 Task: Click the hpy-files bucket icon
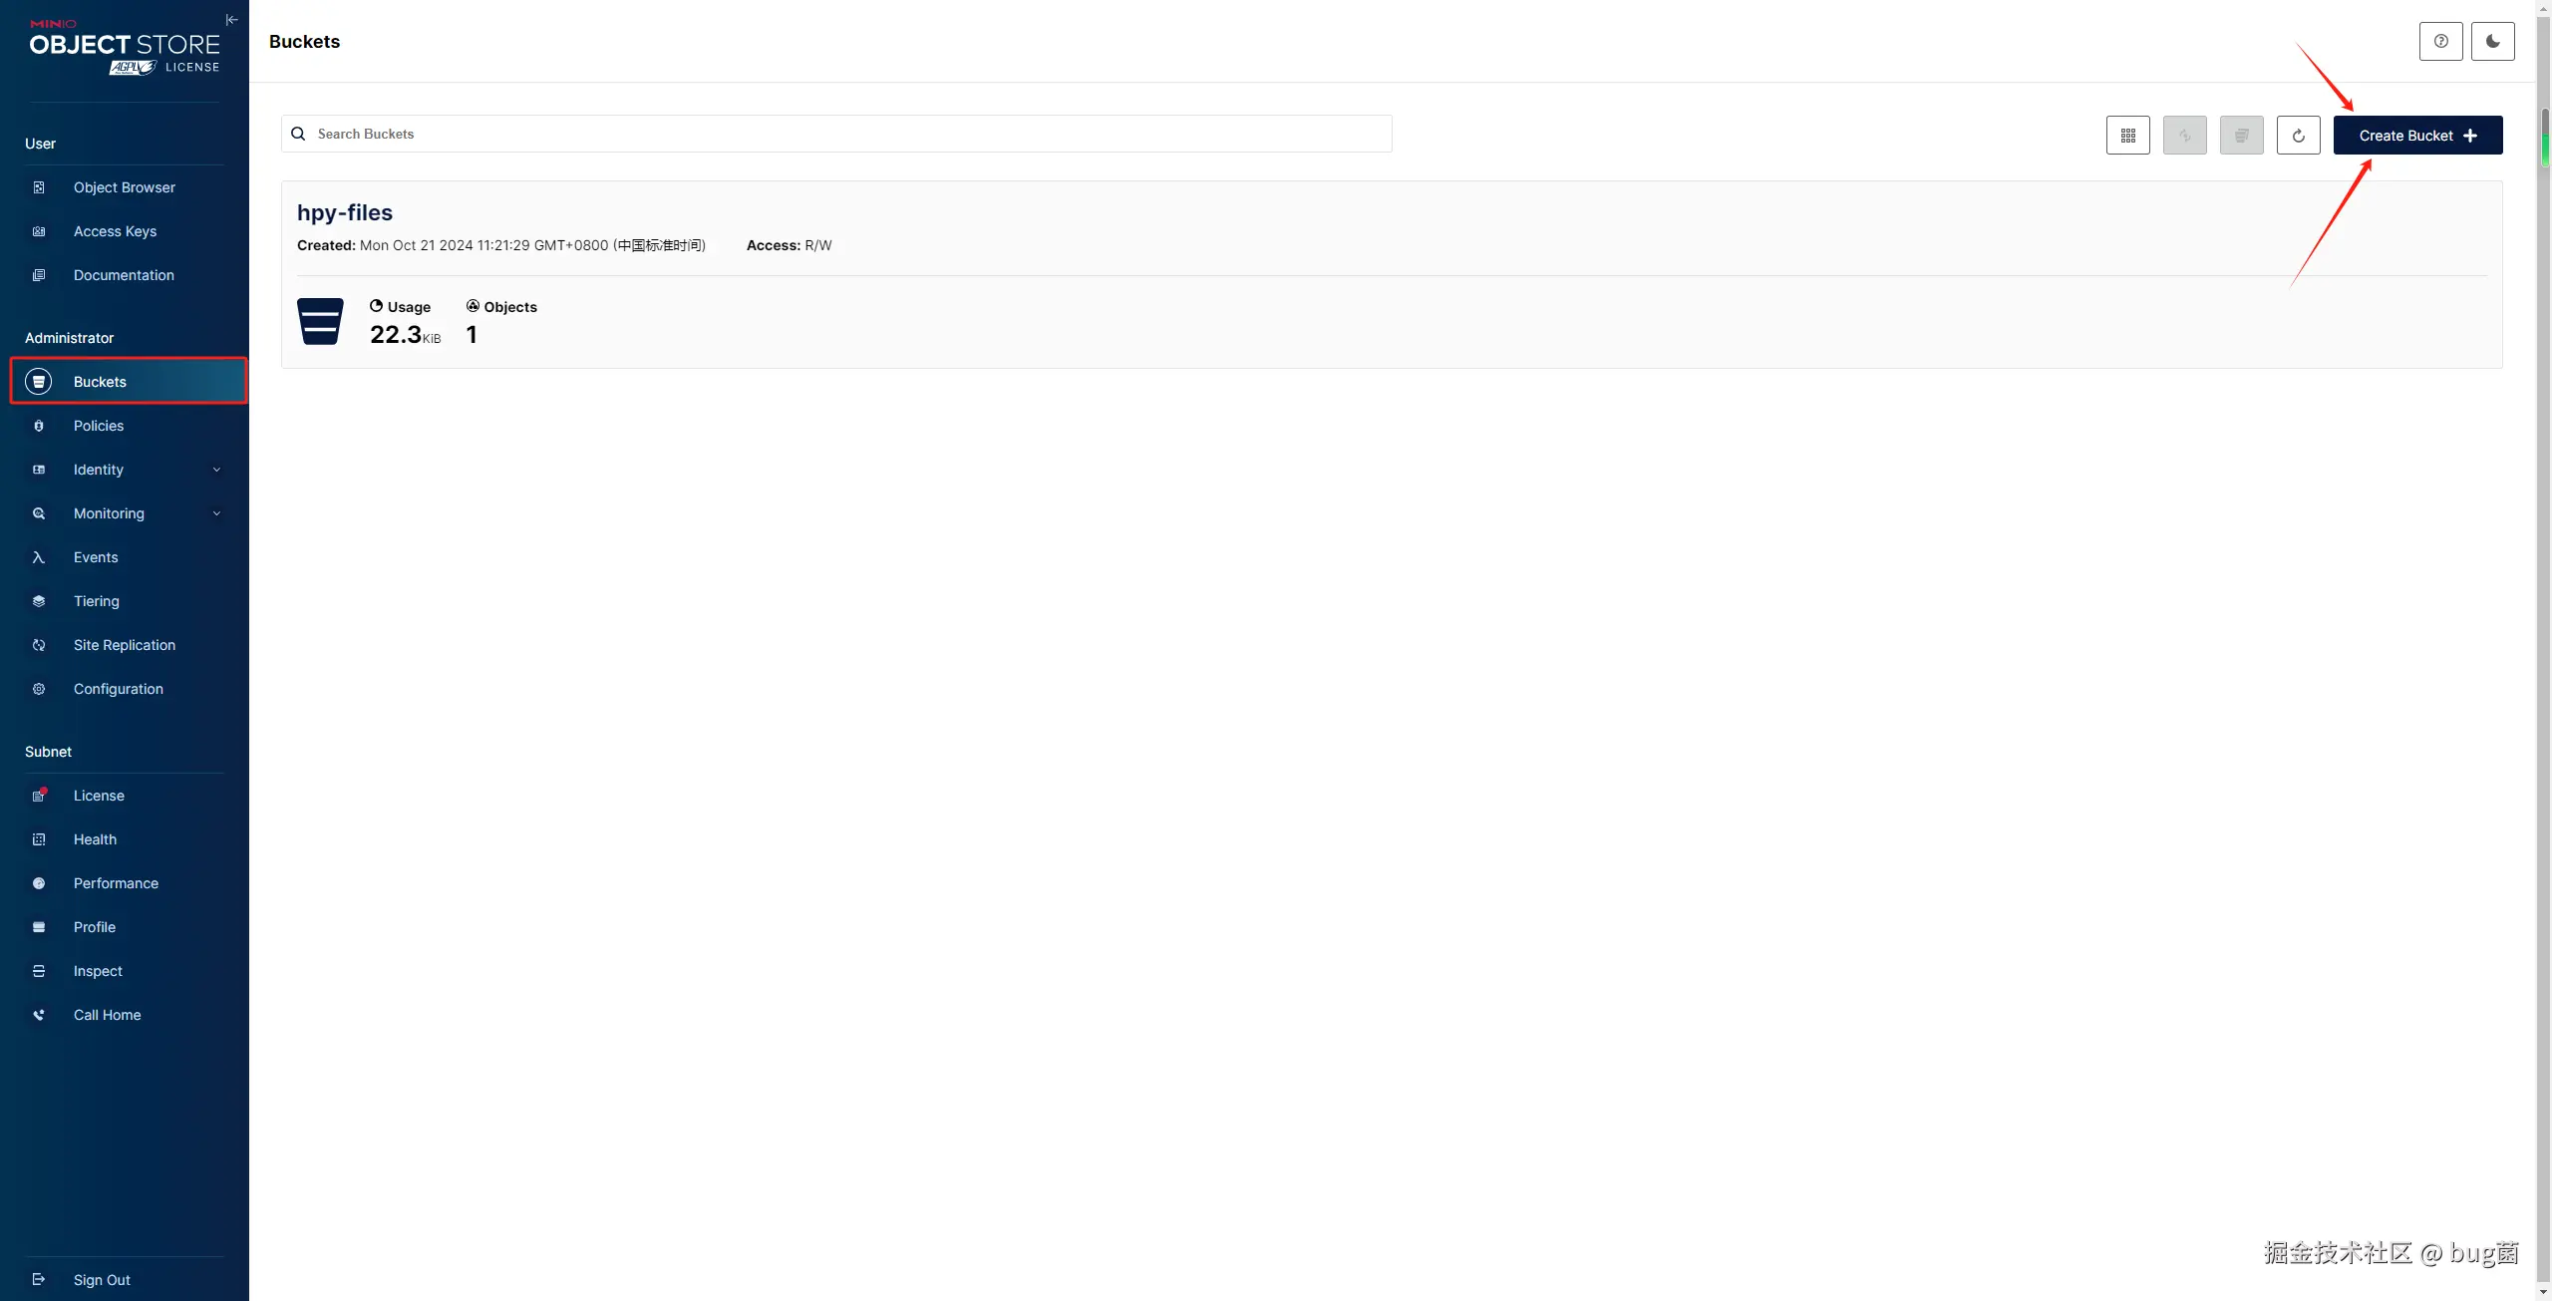click(320, 321)
